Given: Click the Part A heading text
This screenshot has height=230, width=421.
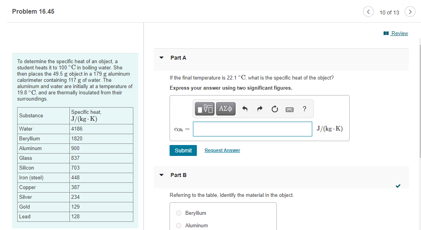Looking at the screenshot, I should coord(178,58).
